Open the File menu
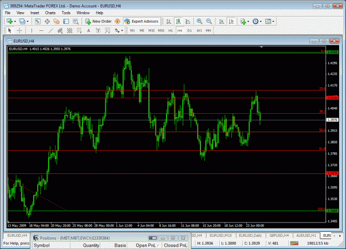The height and width of the screenshot is (249, 346). click(8, 13)
